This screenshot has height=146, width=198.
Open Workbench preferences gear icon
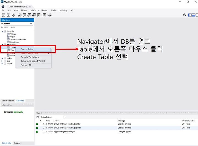[185, 15]
